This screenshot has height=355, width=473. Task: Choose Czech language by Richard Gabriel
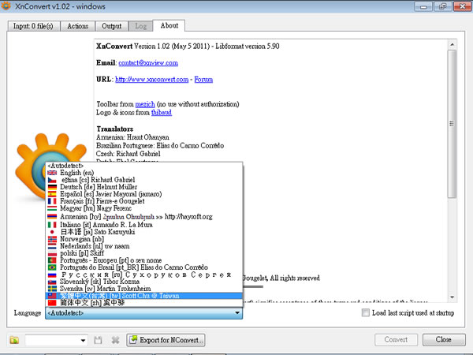click(x=144, y=180)
